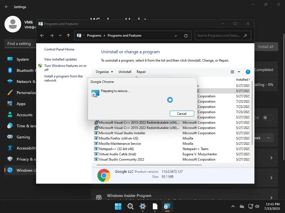Click the Programs breadcrumb
This screenshot has width=285, height=213.
click(x=94, y=35)
